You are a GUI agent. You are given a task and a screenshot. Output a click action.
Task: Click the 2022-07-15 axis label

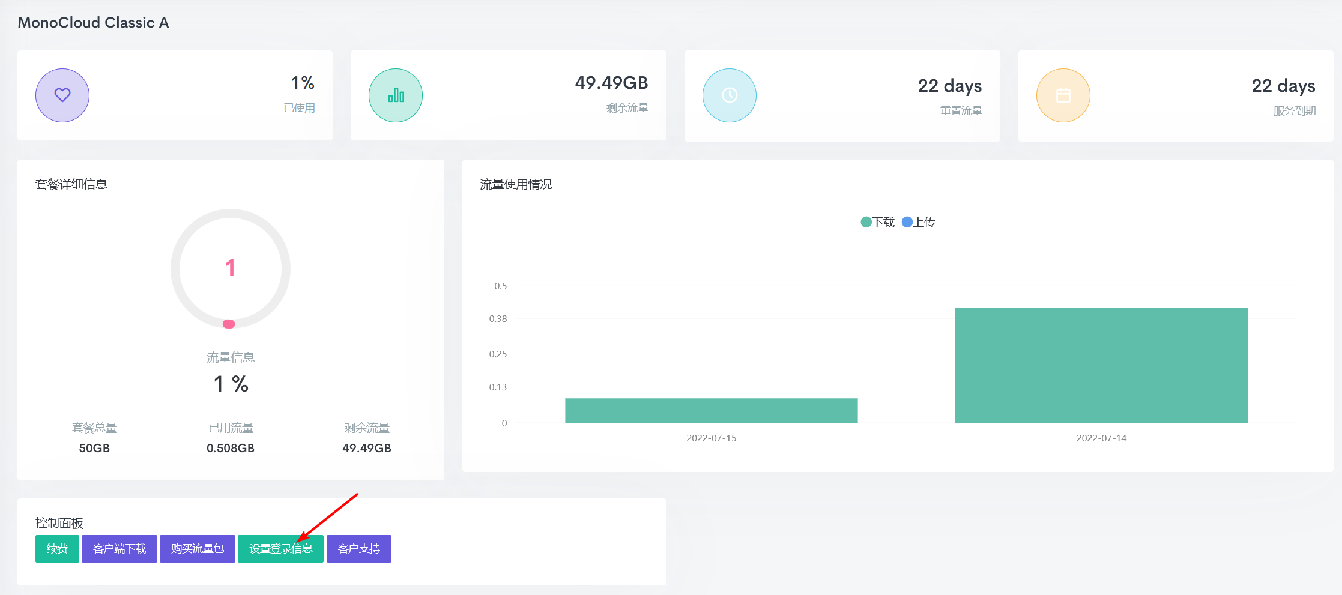(712, 438)
